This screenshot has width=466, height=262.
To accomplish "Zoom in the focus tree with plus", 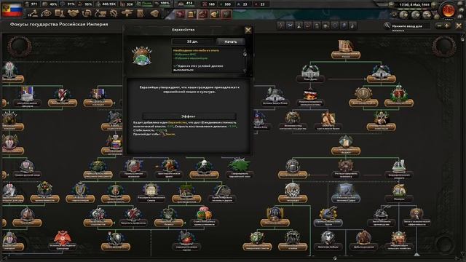I will click(446, 26).
